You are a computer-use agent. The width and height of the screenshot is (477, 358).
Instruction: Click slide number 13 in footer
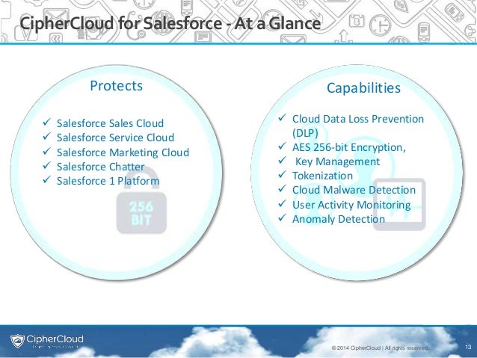(468, 347)
